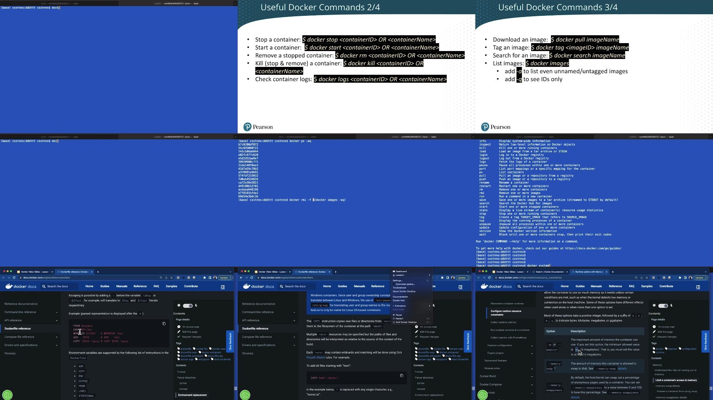Open the 'daemon' tag link
The image size is (713, 400).
pyautogui.click(x=673, y=349)
